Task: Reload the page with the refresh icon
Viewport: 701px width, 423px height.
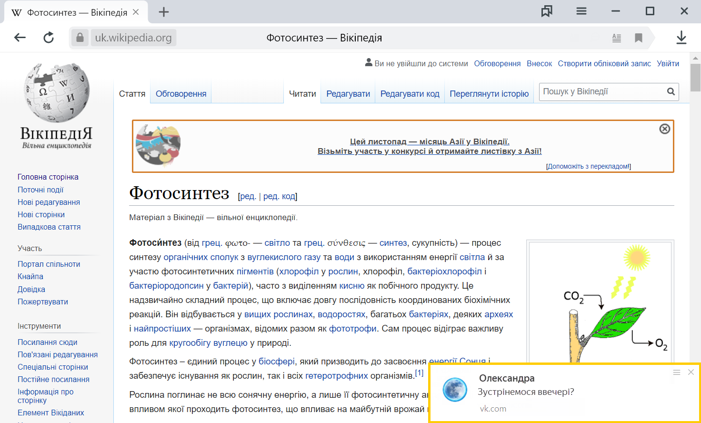Action: [x=49, y=38]
